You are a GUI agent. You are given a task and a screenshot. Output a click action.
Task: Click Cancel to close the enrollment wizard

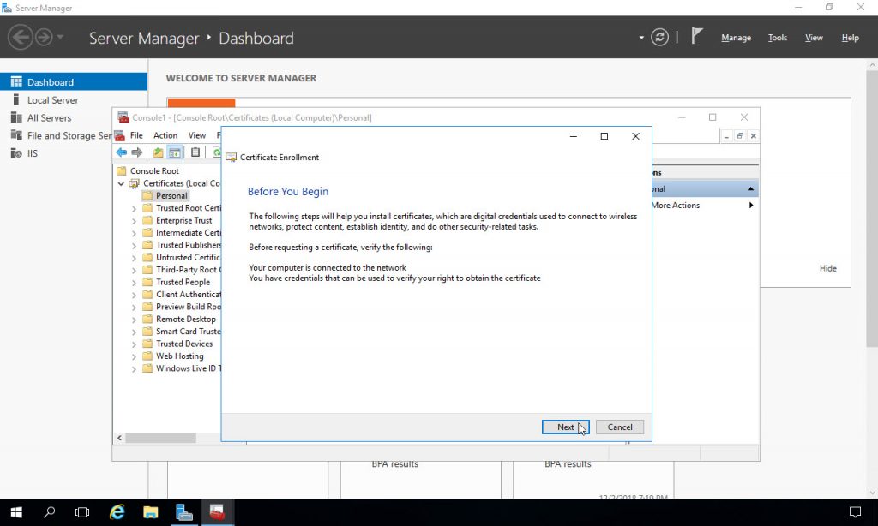619,427
